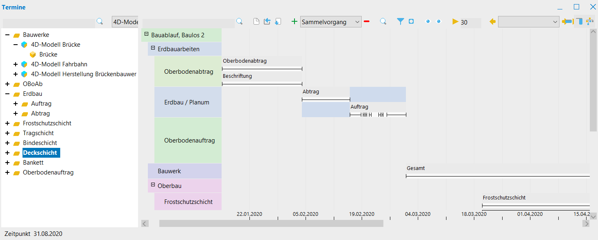Collapse the Erdbauarbeiten group in schedule
The width and height of the screenshot is (598, 240).
(x=153, y=48)
